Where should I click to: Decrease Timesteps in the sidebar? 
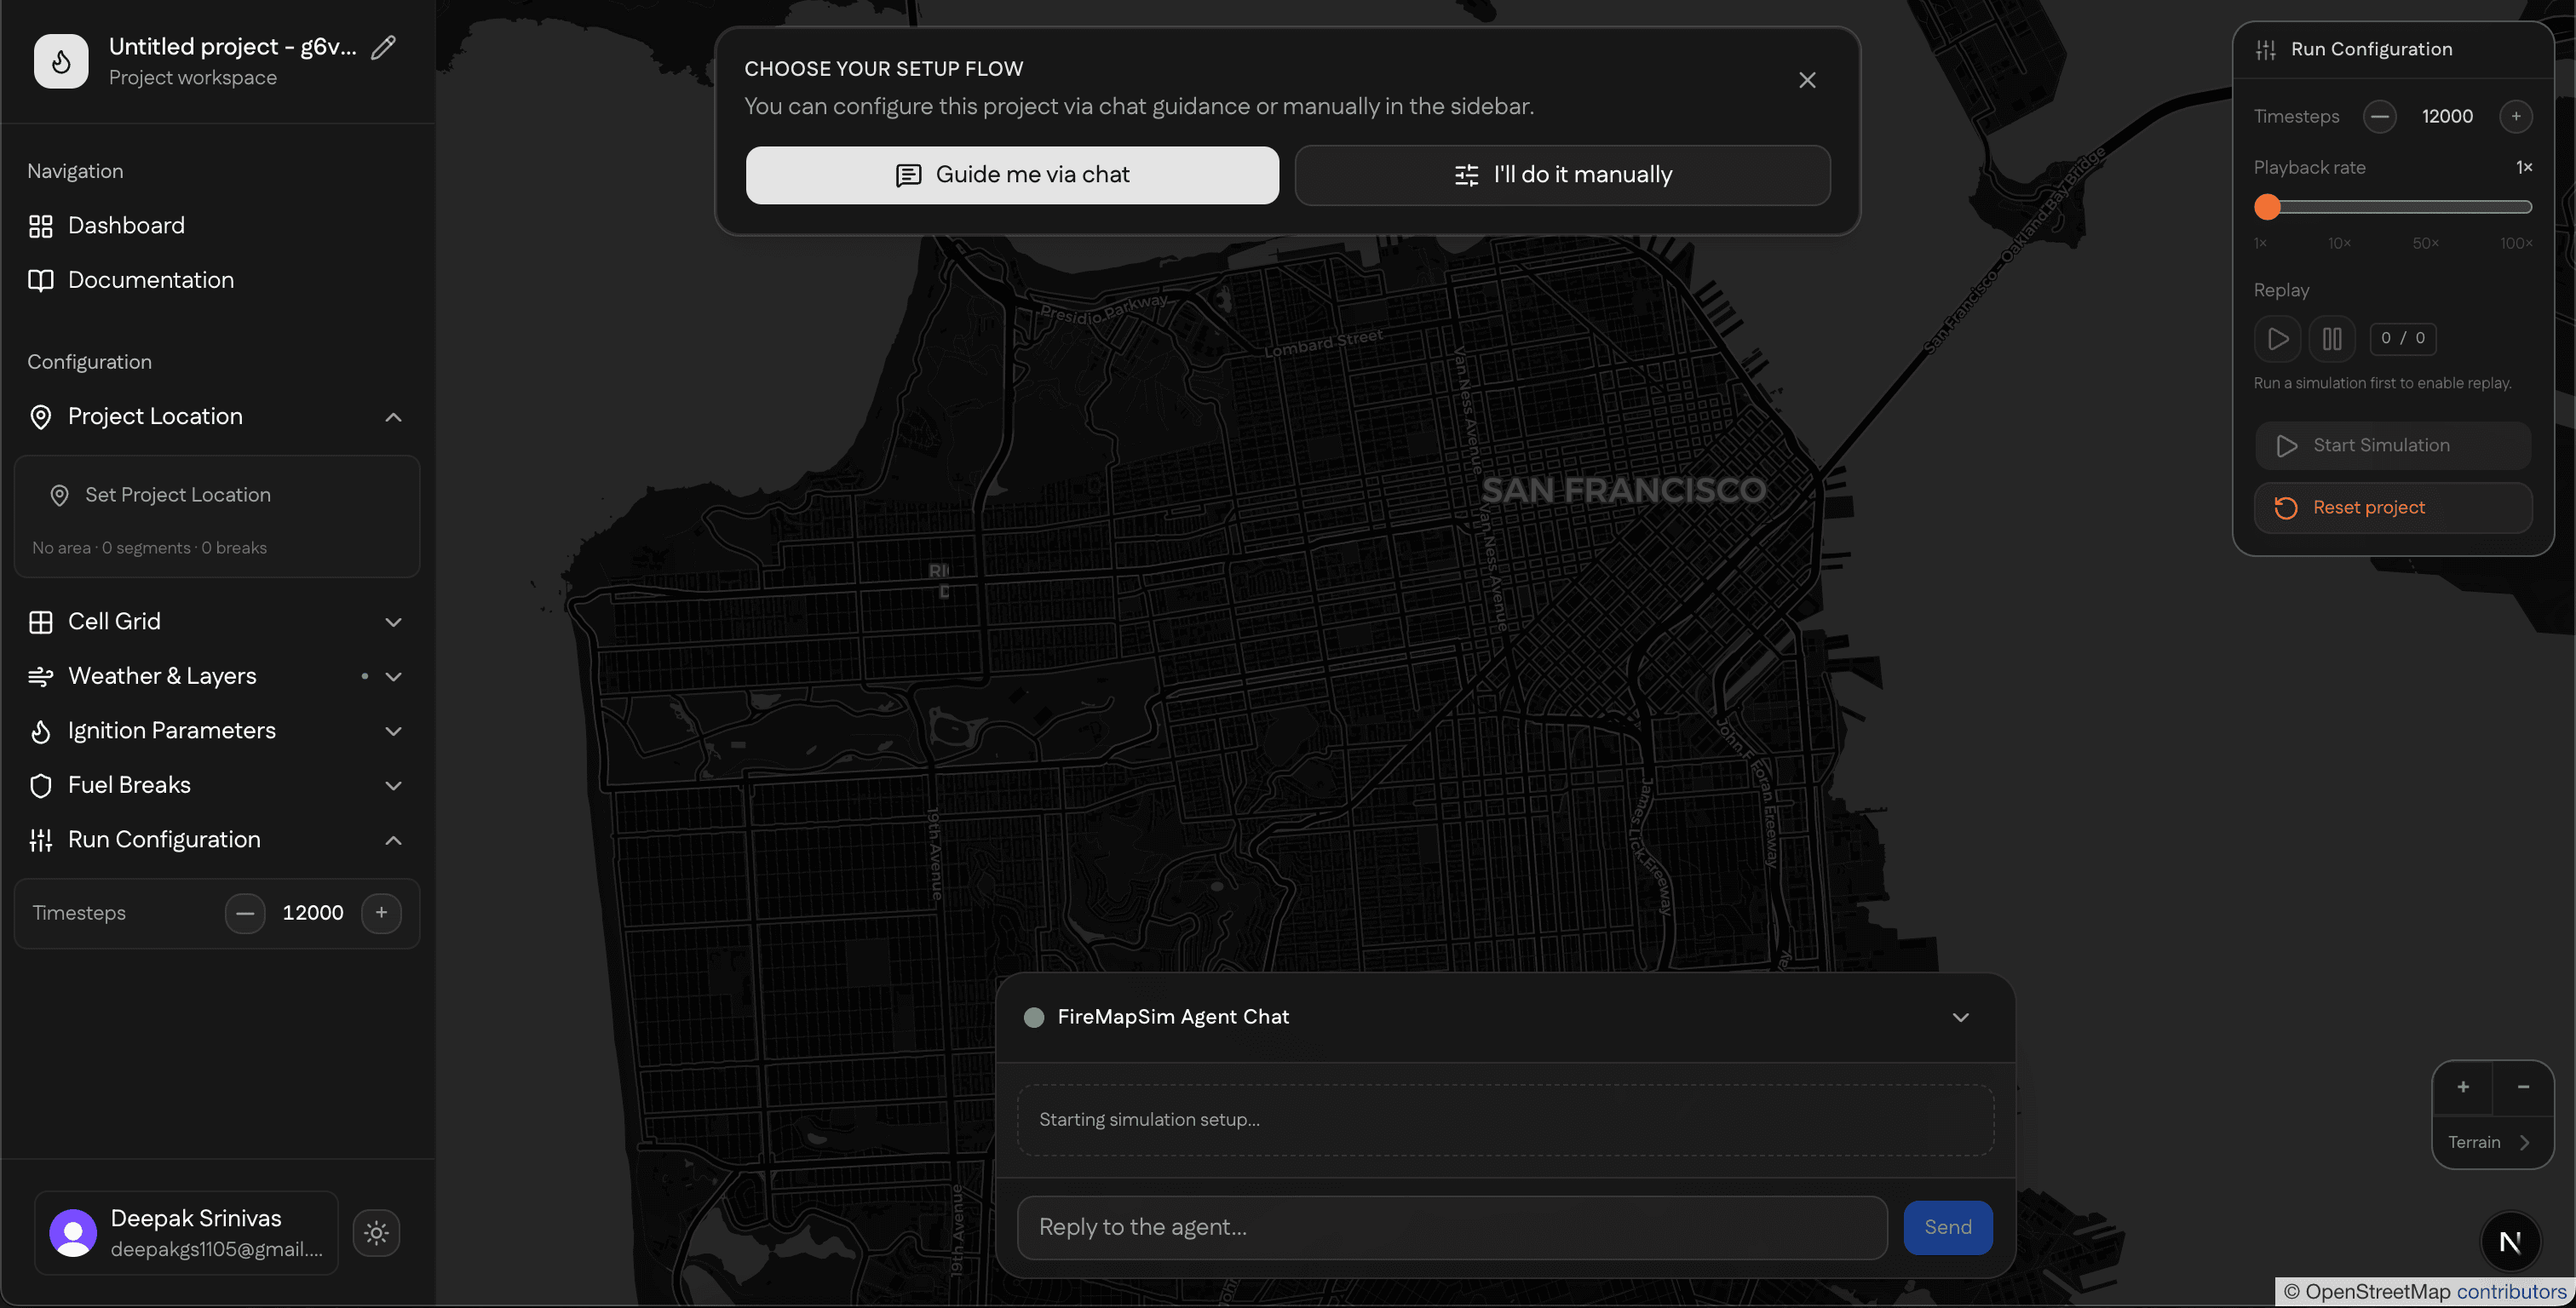pos(245,913)
